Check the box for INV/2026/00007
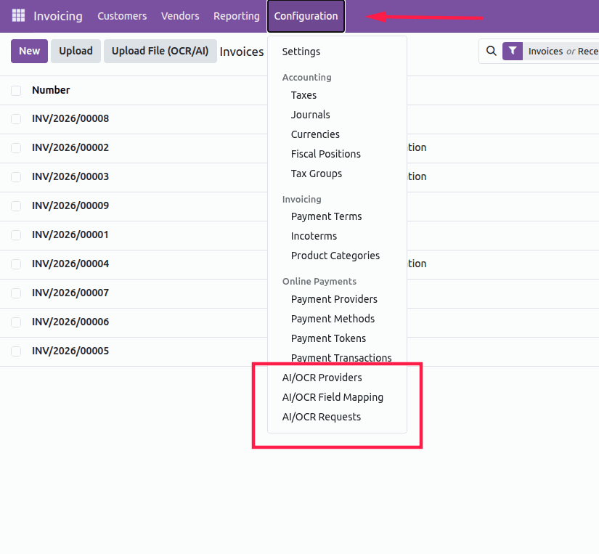599x554 pixels. click(16, 293)
